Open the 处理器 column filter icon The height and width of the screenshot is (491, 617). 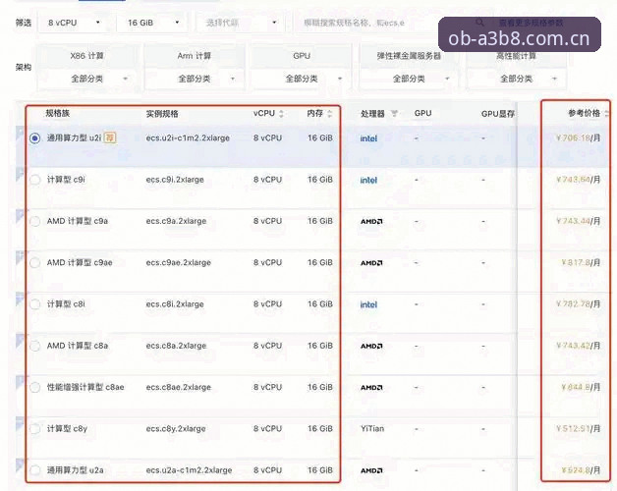point(394,114)
